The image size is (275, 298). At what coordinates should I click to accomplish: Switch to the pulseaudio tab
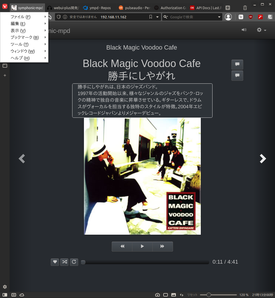tap(135, 8)
